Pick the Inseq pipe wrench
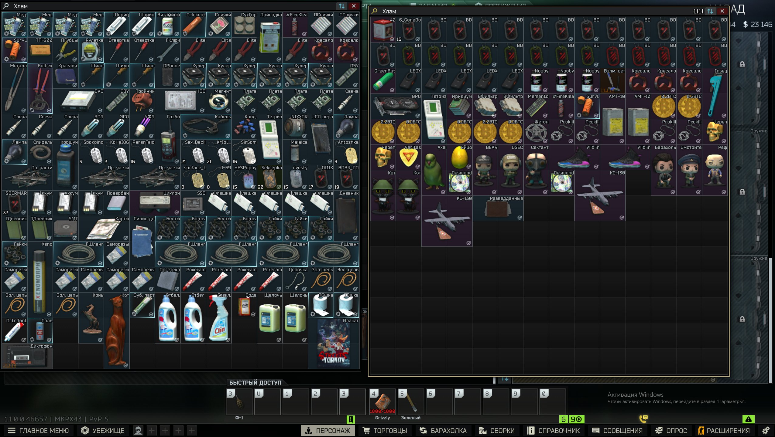This screenshot has width=775, height=437. coord(715,93)
